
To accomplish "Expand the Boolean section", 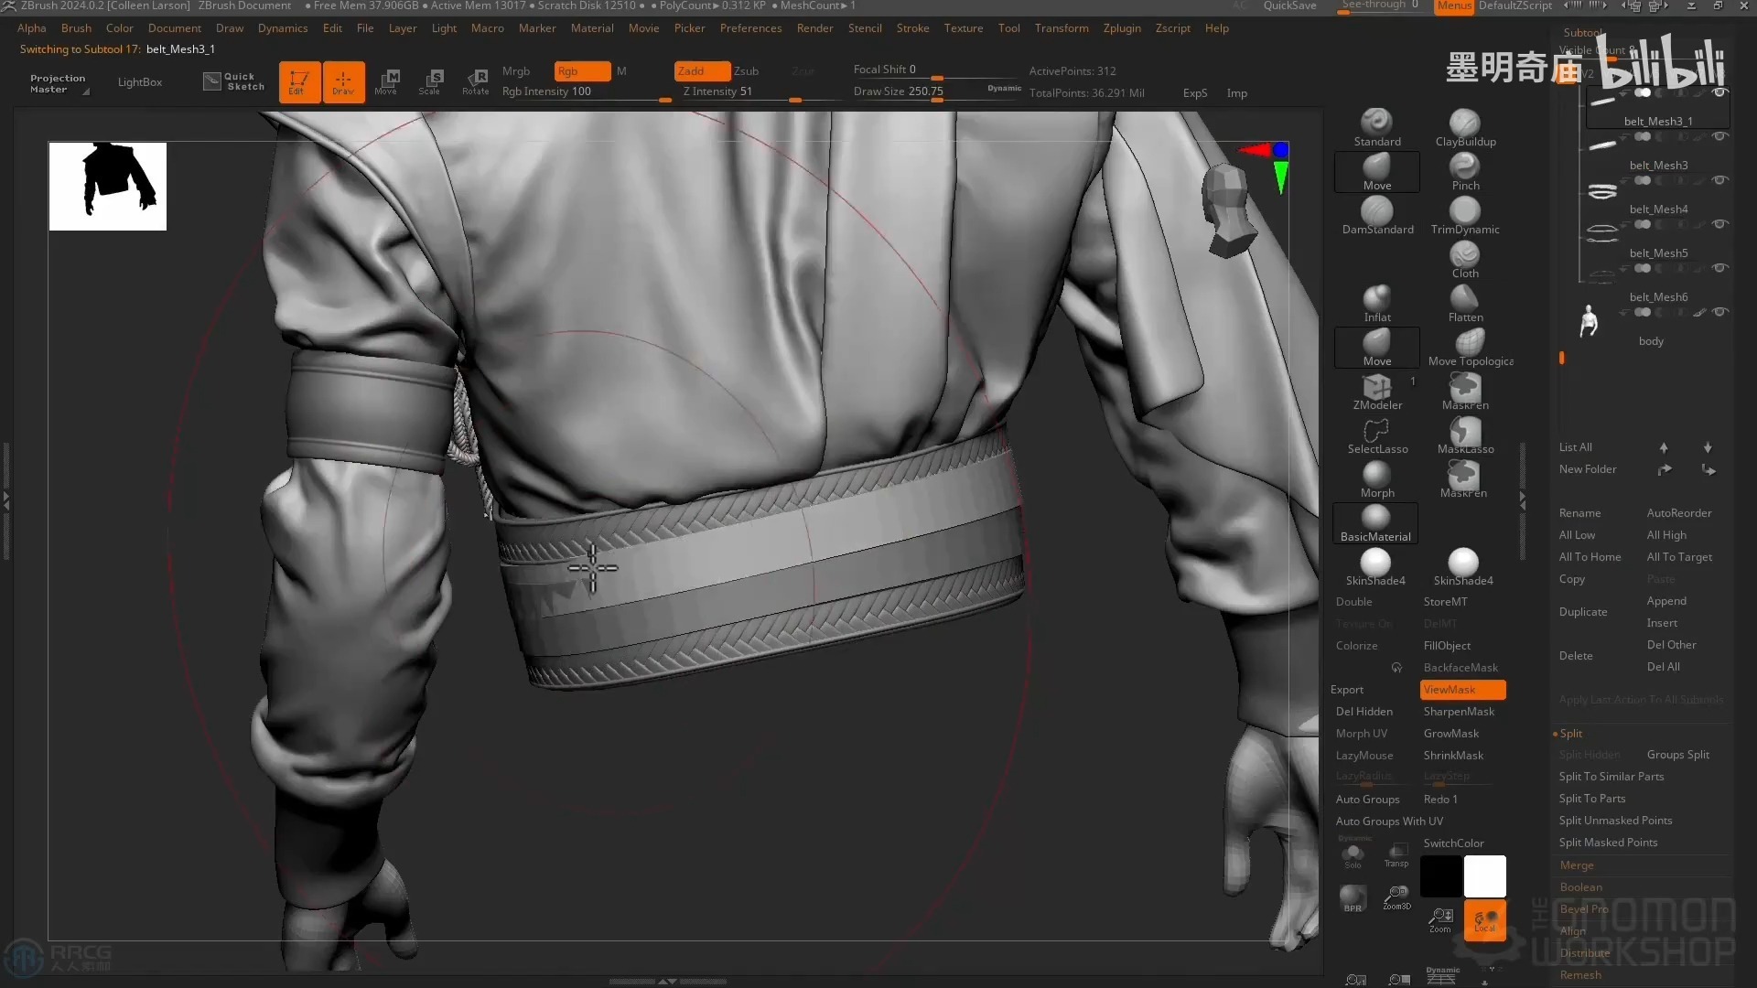I will pyautogui.click(x=1580, y=886).
